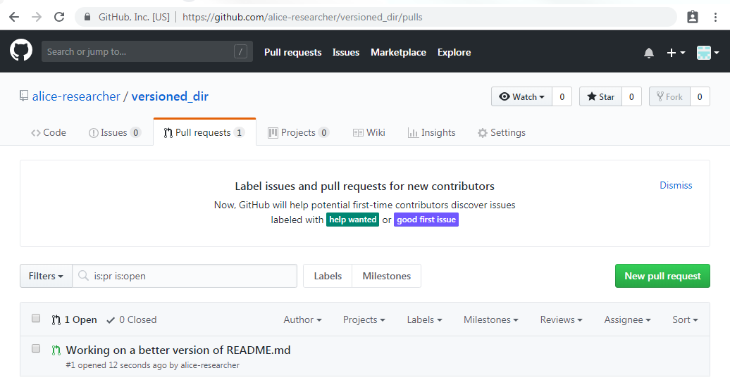Dismiss the new contributors banner
Viewport: 730px width, 387px height.
pos(676,185)
